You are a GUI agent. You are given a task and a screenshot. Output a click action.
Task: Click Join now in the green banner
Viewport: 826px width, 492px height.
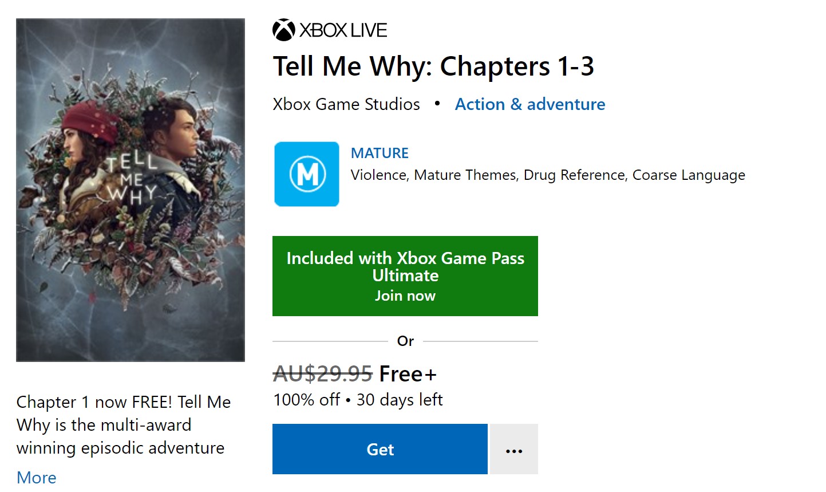405,296
